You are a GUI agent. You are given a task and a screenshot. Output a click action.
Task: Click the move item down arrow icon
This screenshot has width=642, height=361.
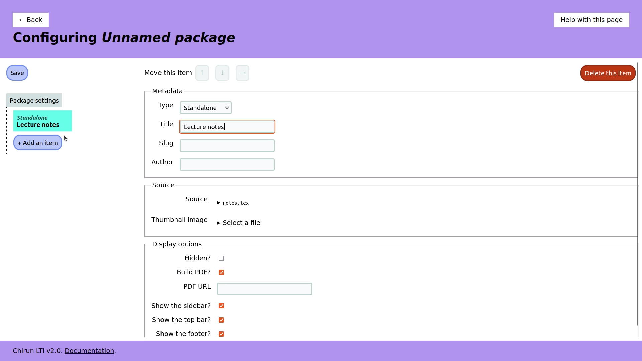(222, 73)
